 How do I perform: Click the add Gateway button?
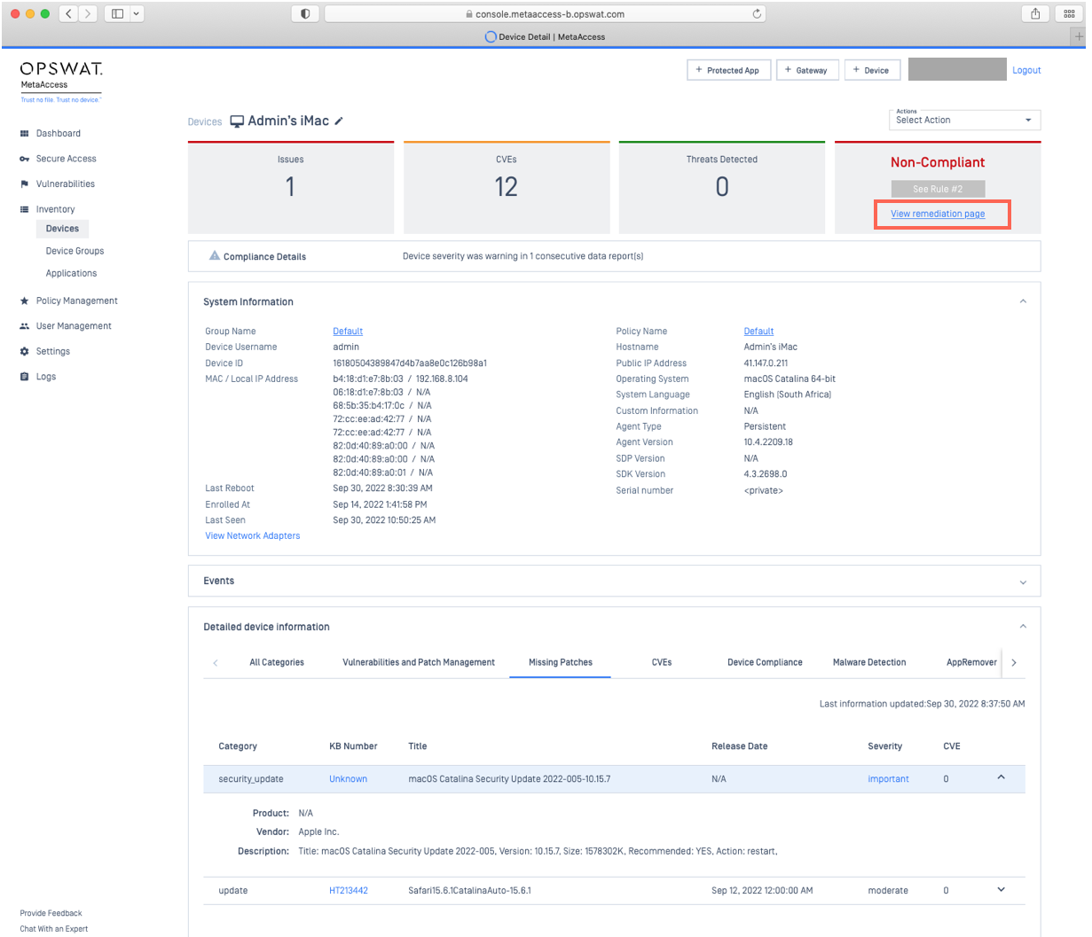tap(806, 70)
